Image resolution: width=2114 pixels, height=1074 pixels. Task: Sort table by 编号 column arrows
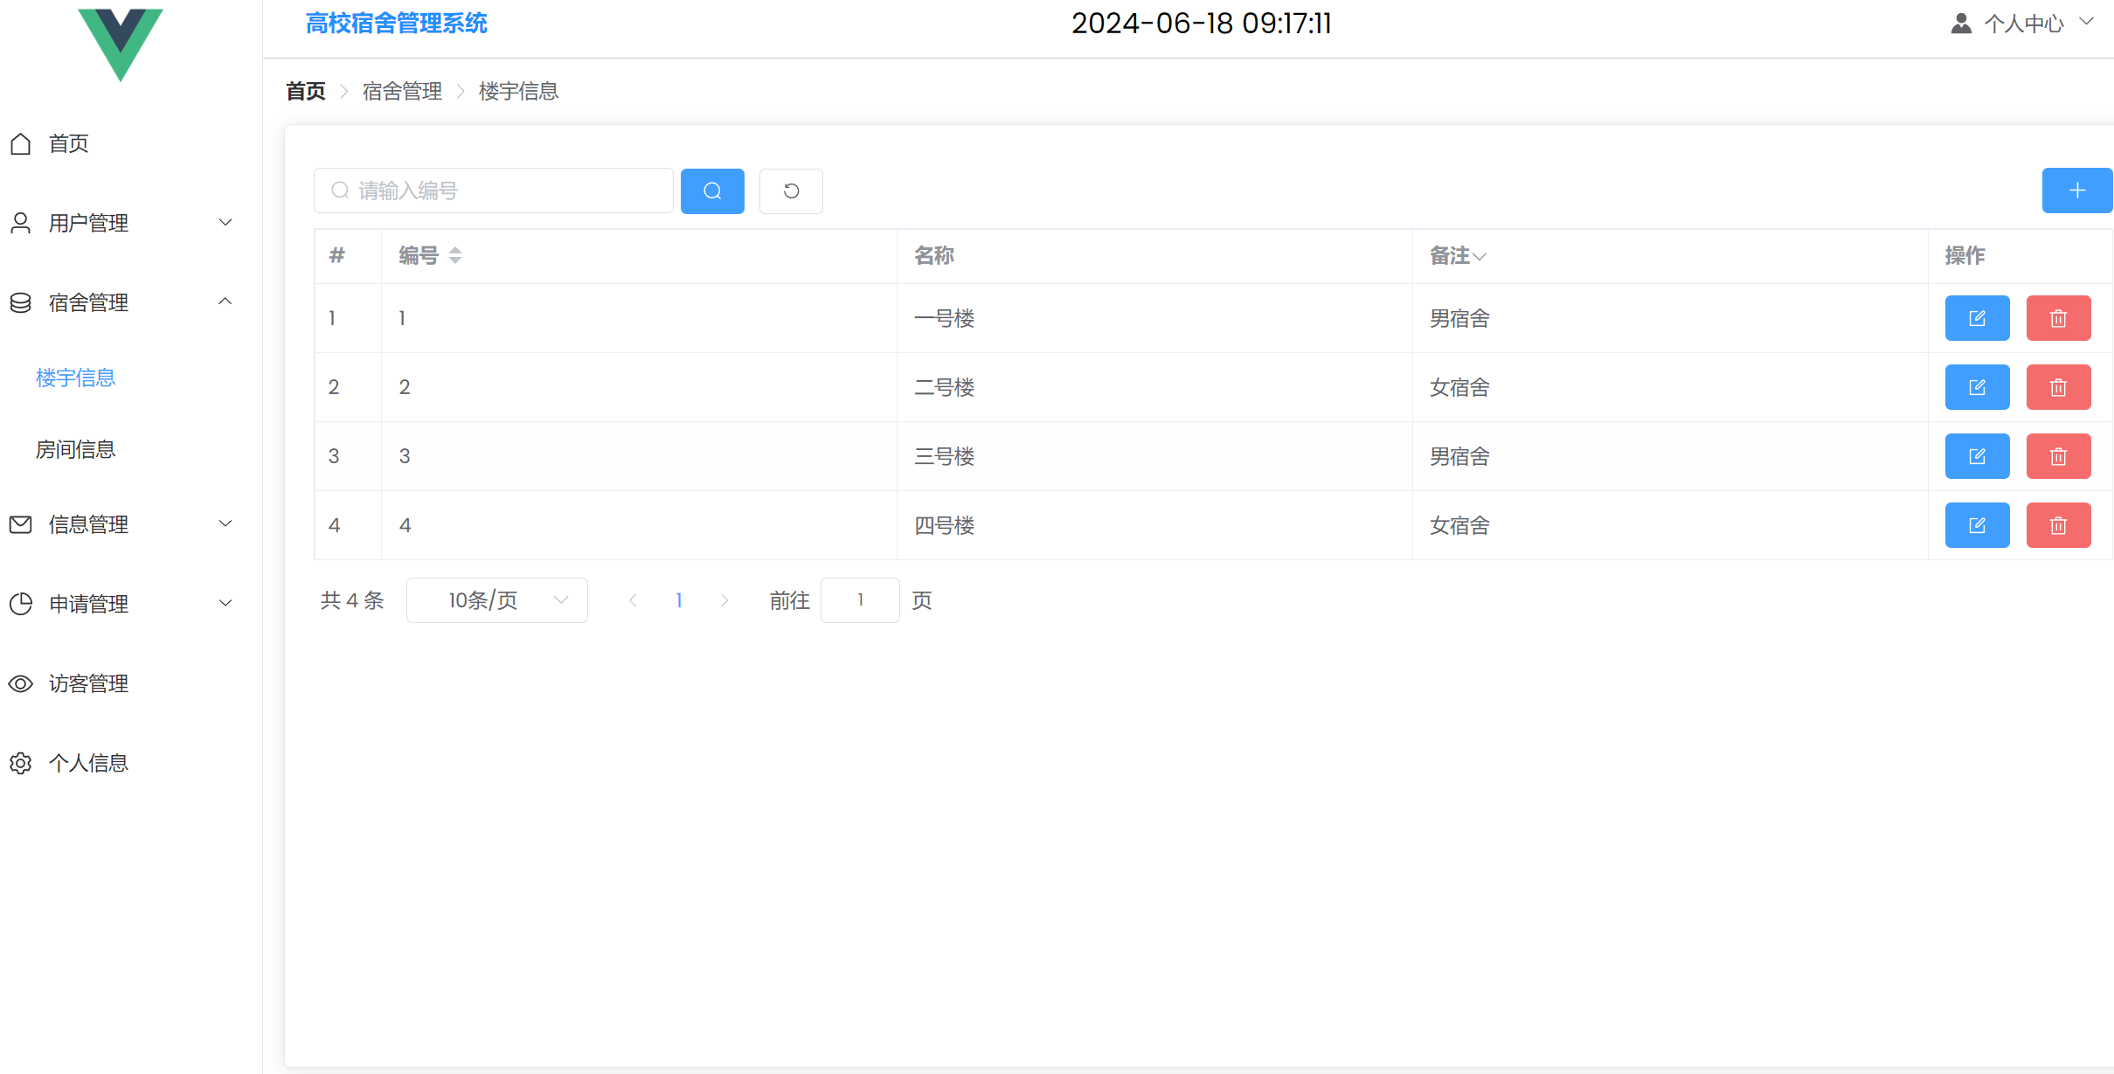click(x=455, y=255)
